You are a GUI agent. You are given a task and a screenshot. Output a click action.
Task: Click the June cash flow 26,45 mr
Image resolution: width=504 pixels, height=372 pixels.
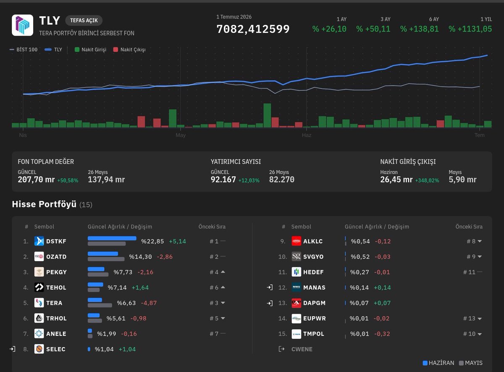(x=396, y=180)
